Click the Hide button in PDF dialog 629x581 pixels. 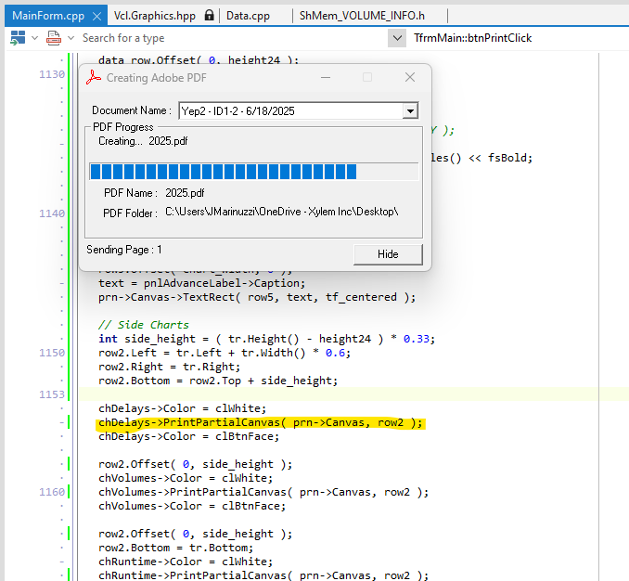tap(388, 254)
